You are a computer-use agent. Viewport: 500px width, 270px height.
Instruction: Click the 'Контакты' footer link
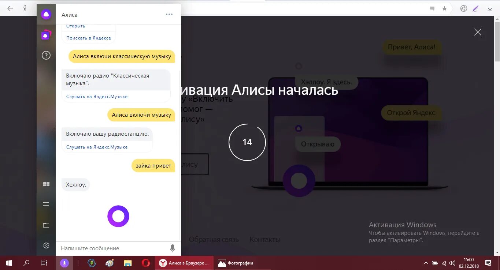[265, 240]
